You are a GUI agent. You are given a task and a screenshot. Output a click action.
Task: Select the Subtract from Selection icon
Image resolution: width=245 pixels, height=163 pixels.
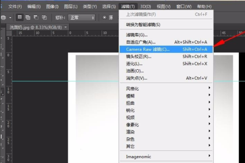click(x=36, y=18)
